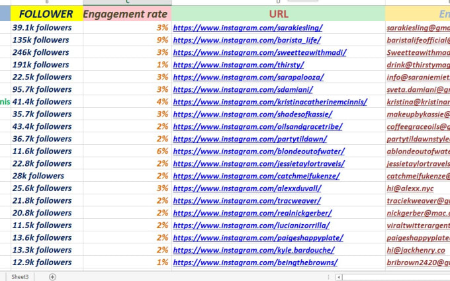The height and width of the screenshot is (281, 450).
Task: Select cell '43.4k followers'
Action: coord(47,126)
